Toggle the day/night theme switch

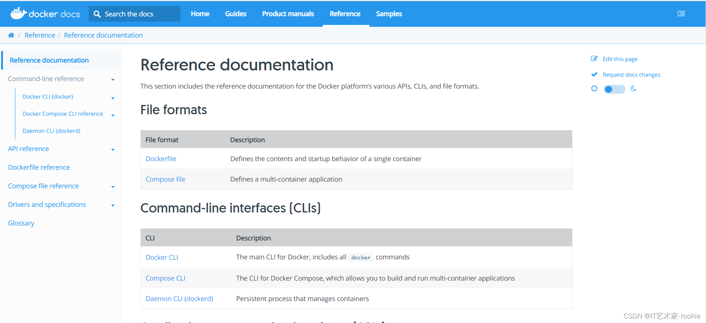(614, 89)
